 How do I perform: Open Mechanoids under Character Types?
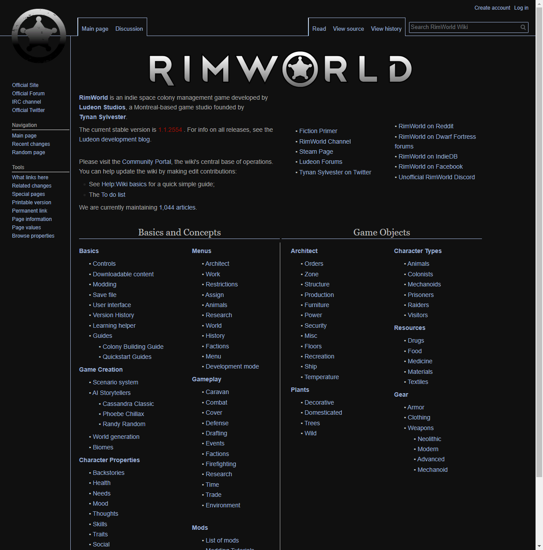[x=424, y=284]
